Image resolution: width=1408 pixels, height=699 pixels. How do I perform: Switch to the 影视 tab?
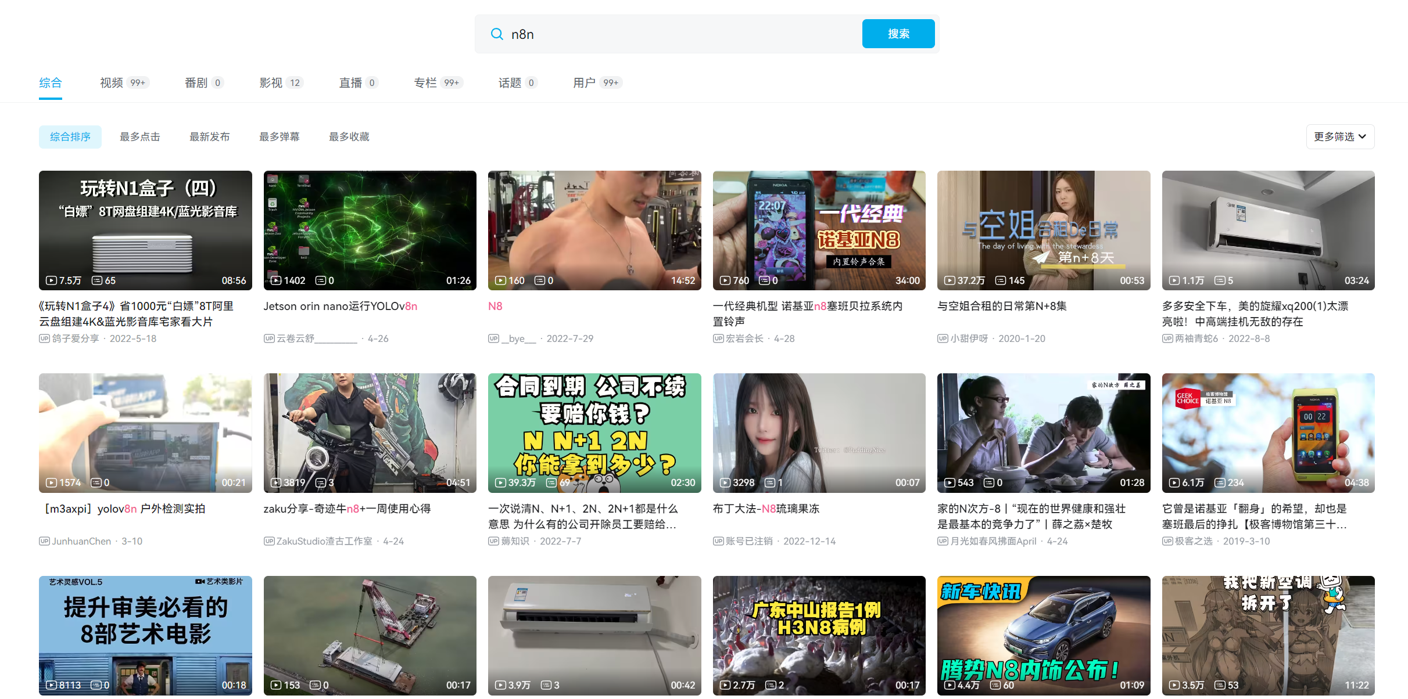coord(271,82)
